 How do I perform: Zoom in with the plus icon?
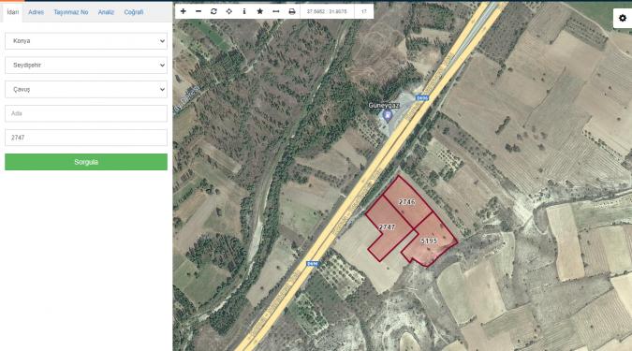click(183, 11)
